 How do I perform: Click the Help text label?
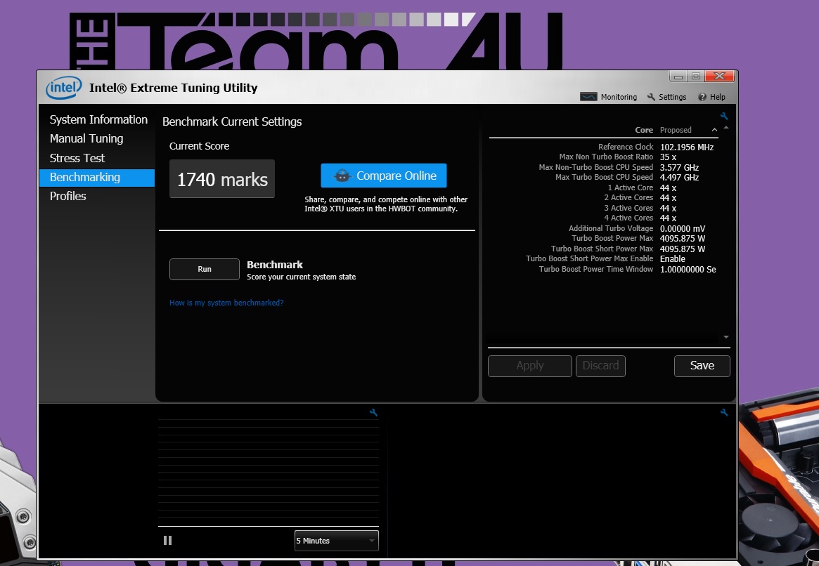(717, 97)
